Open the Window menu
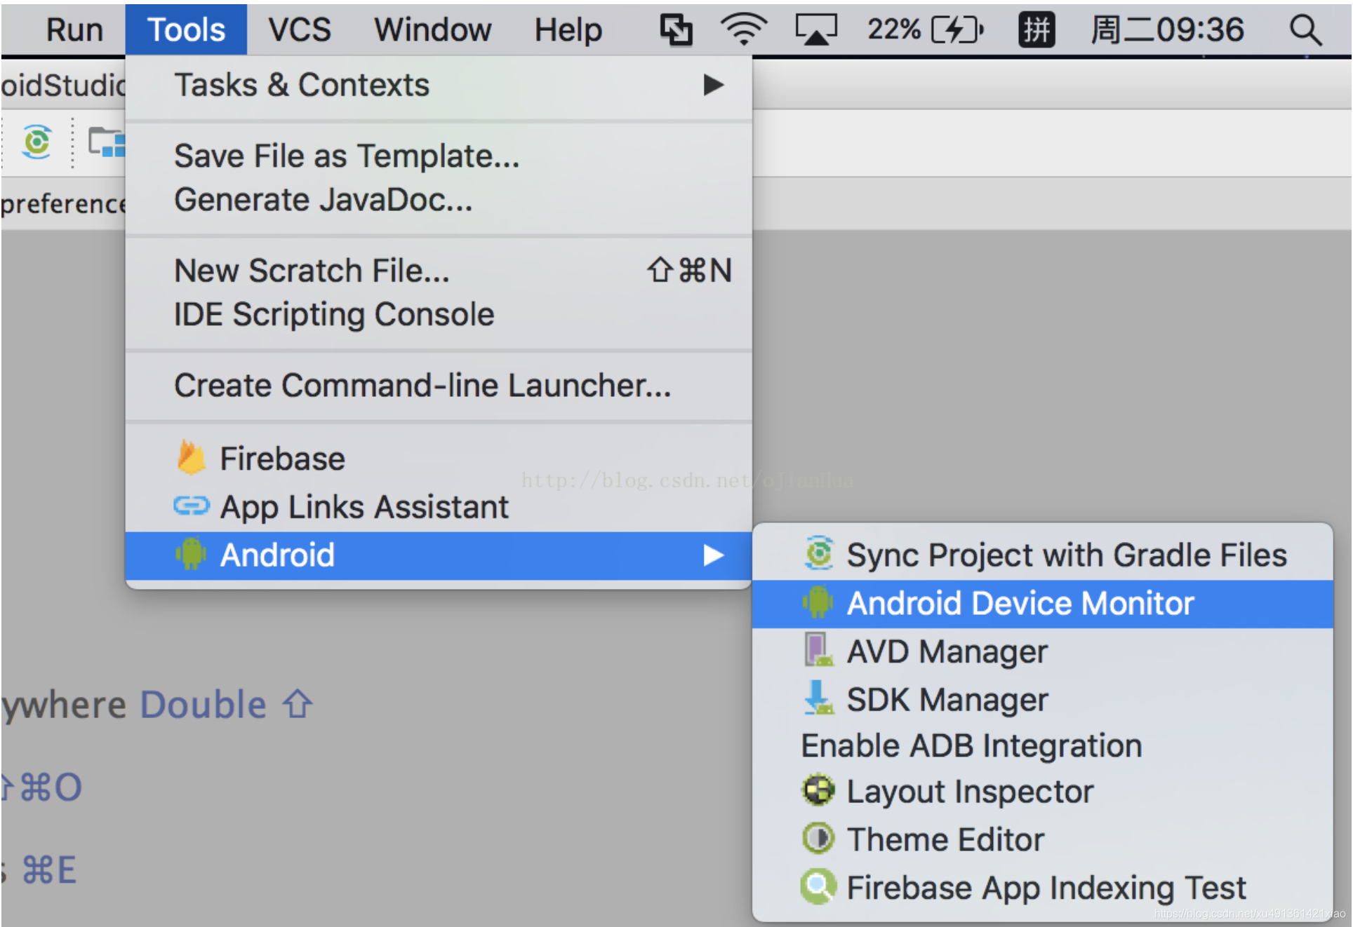The height and width of the screenshot is (927, 1353). [x=432, y=29]
